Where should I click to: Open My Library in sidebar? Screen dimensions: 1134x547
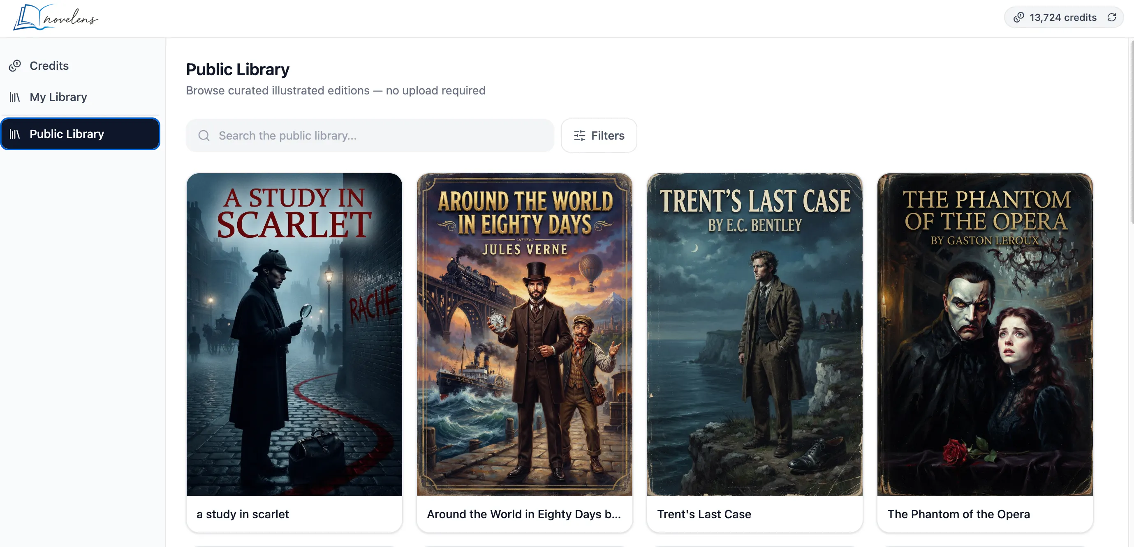coord(80,97)
